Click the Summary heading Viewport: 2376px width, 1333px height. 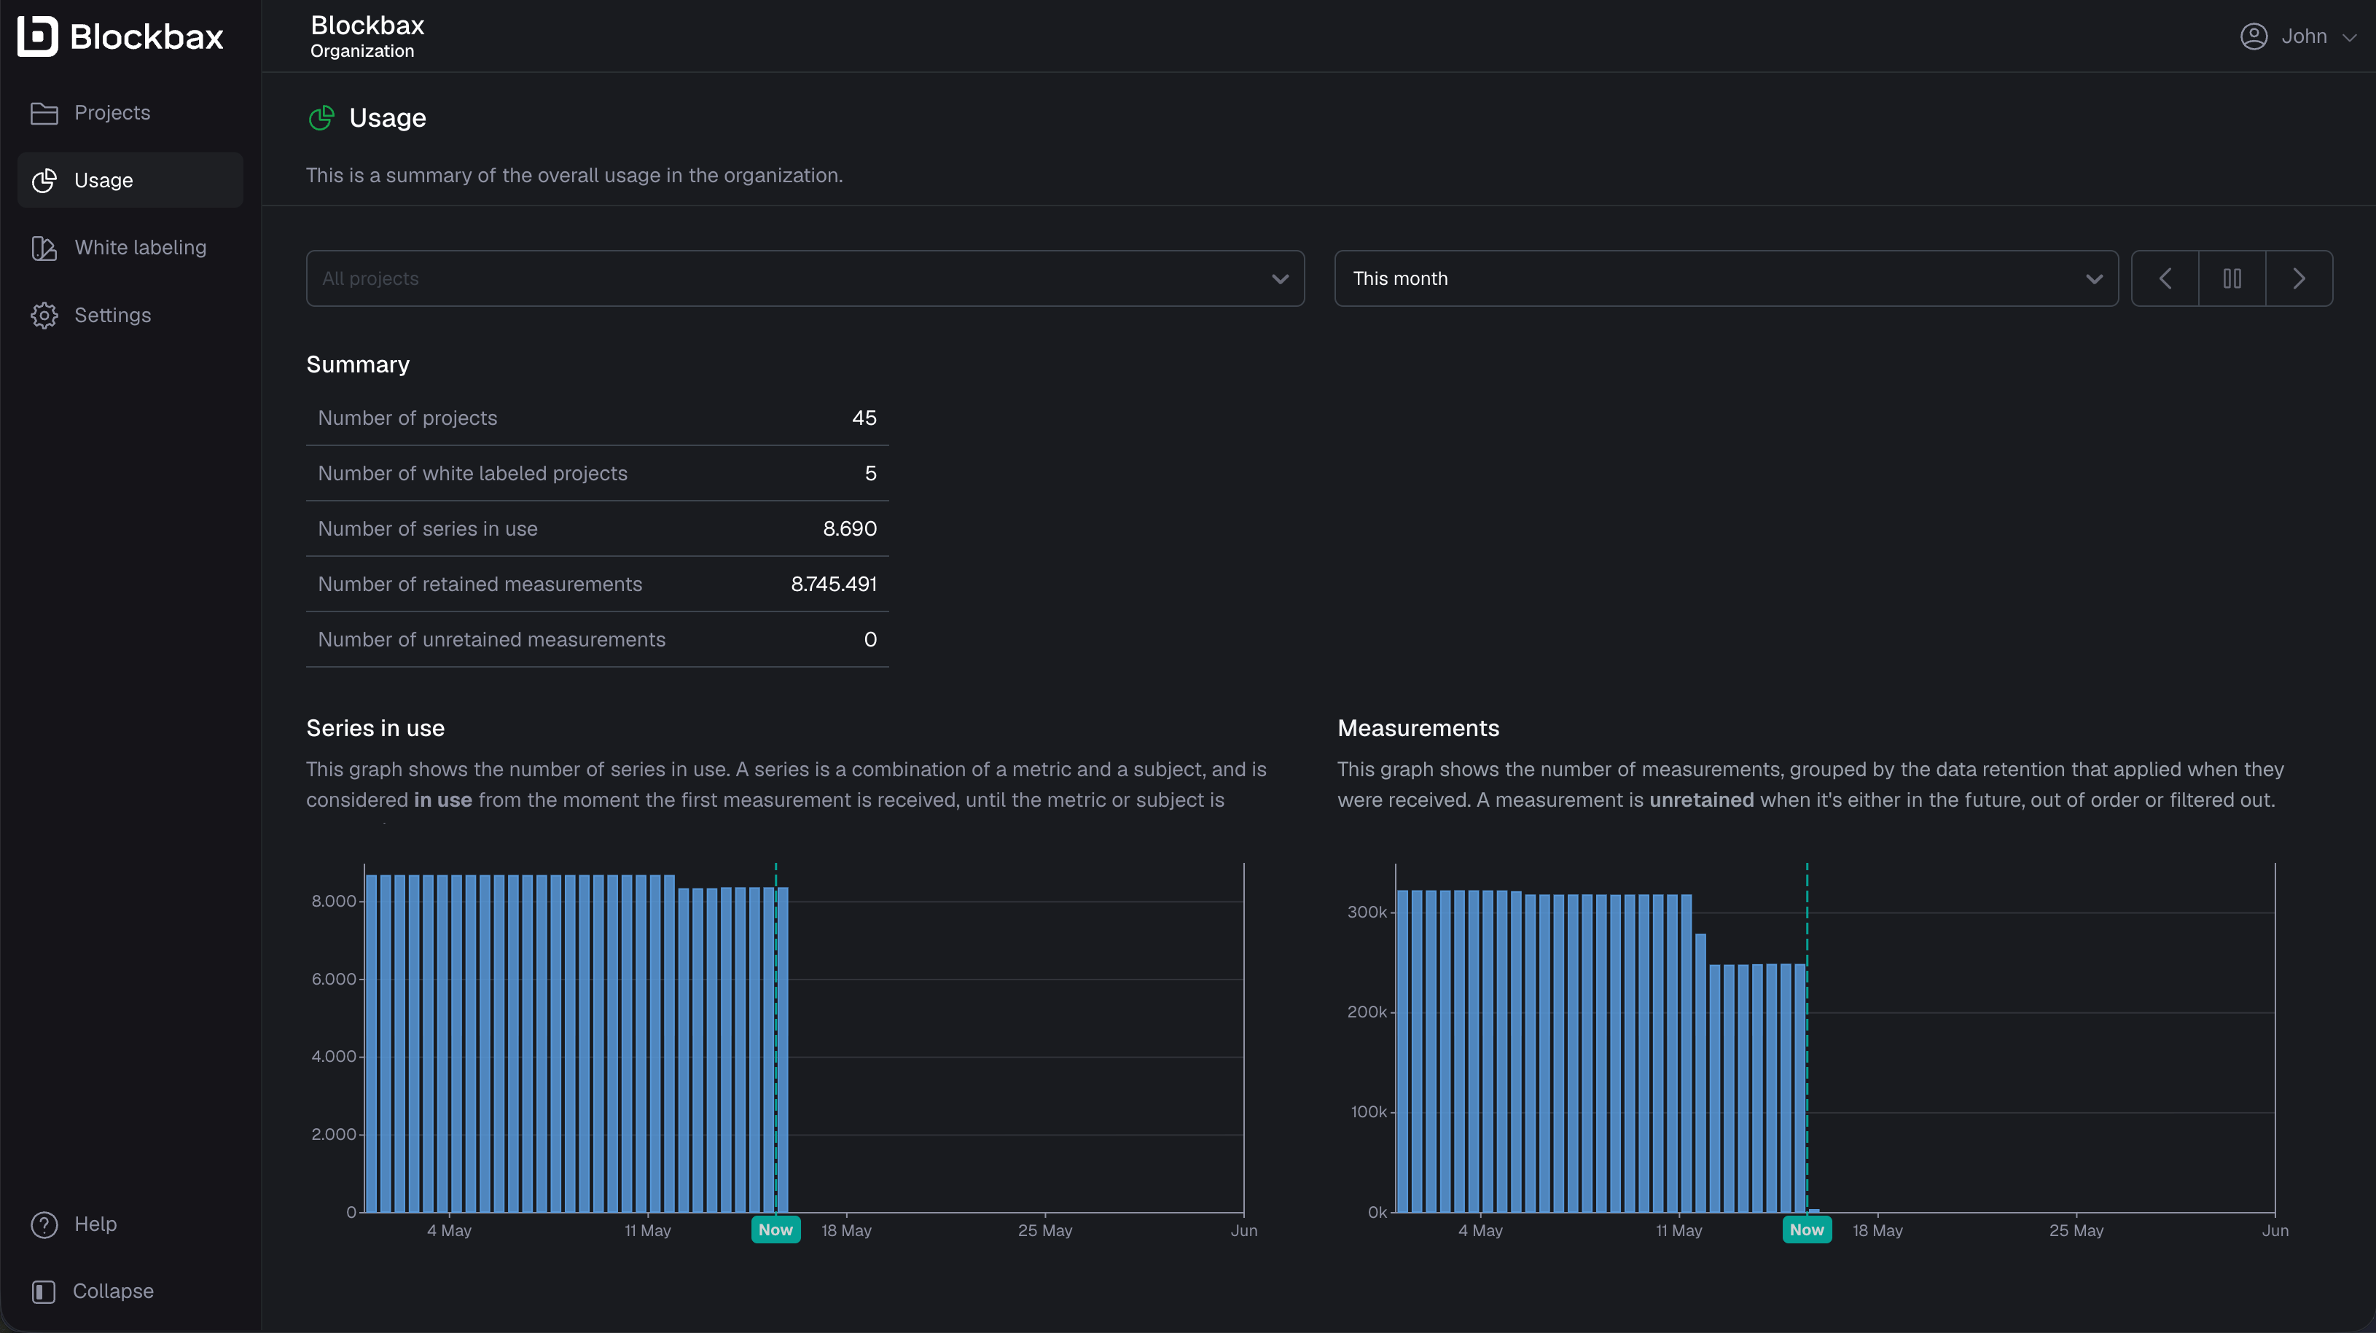pyautogui.click(x=358, y=364)
